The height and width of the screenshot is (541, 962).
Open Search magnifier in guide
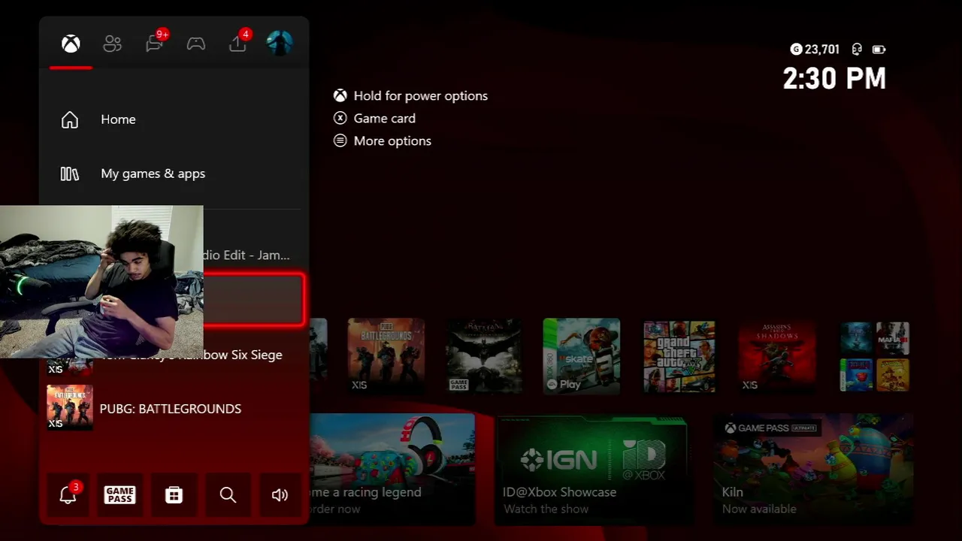pyautogui.click(x=228, y=494)
